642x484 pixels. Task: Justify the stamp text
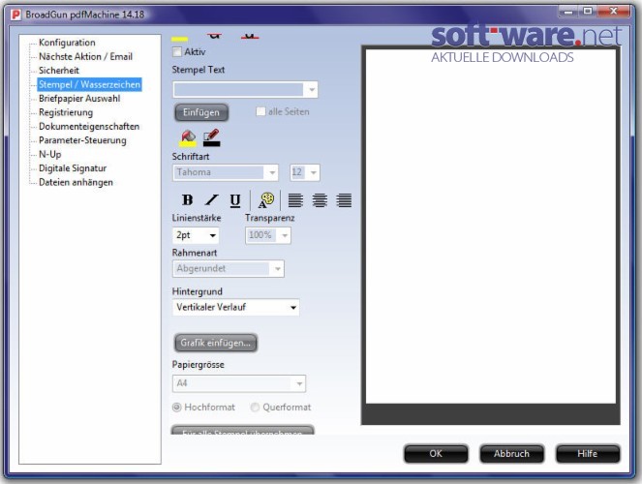(x=344, y=200)
